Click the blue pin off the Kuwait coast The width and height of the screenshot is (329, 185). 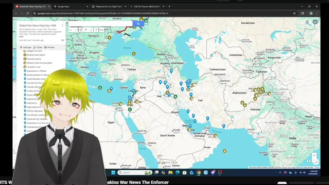pyautogui.click(x=188, y=111)
